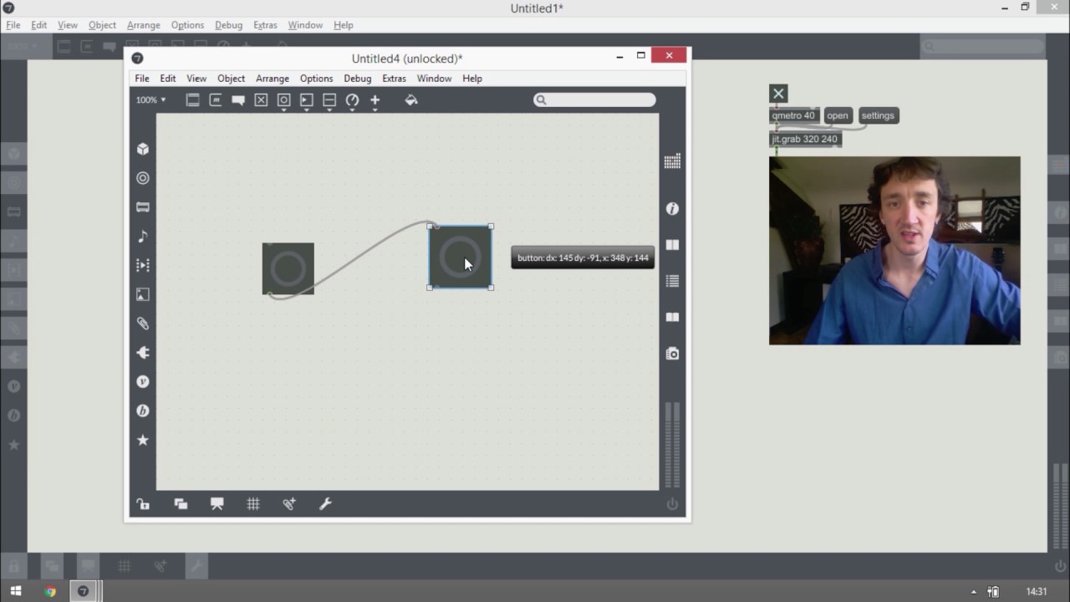Add a new object box from toolbar
The width and height of the screenshot is (1070, 602).
pos(192,99)
